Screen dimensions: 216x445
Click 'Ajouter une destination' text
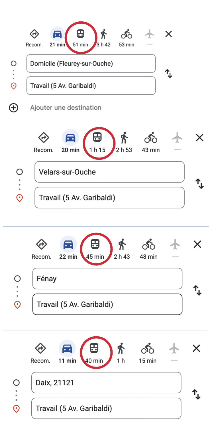(x=66, y=108)
